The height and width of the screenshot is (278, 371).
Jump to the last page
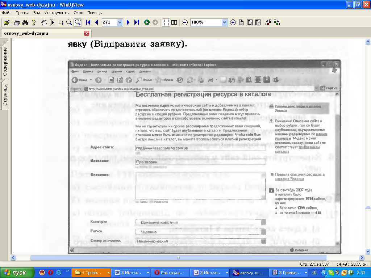click(137, 22)
